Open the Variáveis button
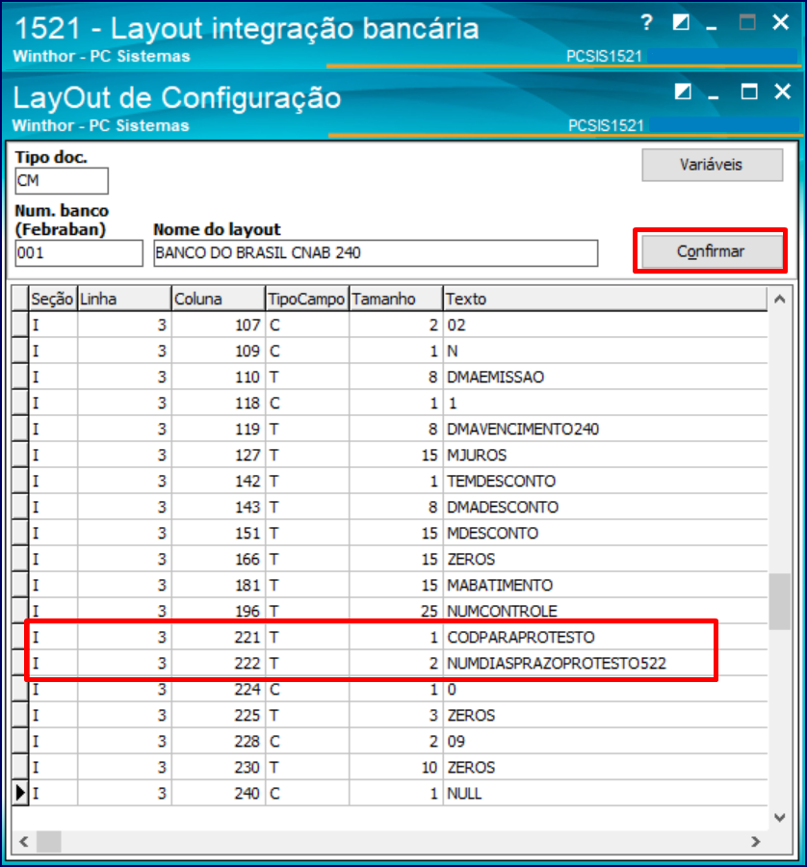Image resolution: width=807 pixels, height=867 pixels. click(712, 165)
